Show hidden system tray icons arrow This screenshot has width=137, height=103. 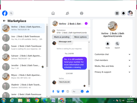pos(114,101)
